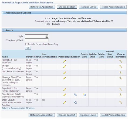Click top Manage Levels button
This screenshot has width=128, height=119.
pos(89,7)
